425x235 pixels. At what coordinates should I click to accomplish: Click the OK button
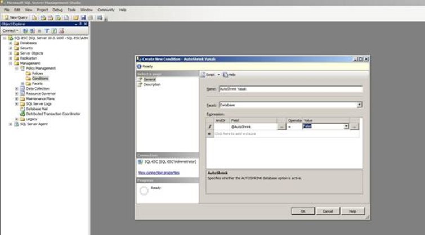[303, 211]
